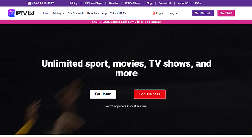Open IPTV web Player link
The image size is (252, 137).
pos(93,3)
